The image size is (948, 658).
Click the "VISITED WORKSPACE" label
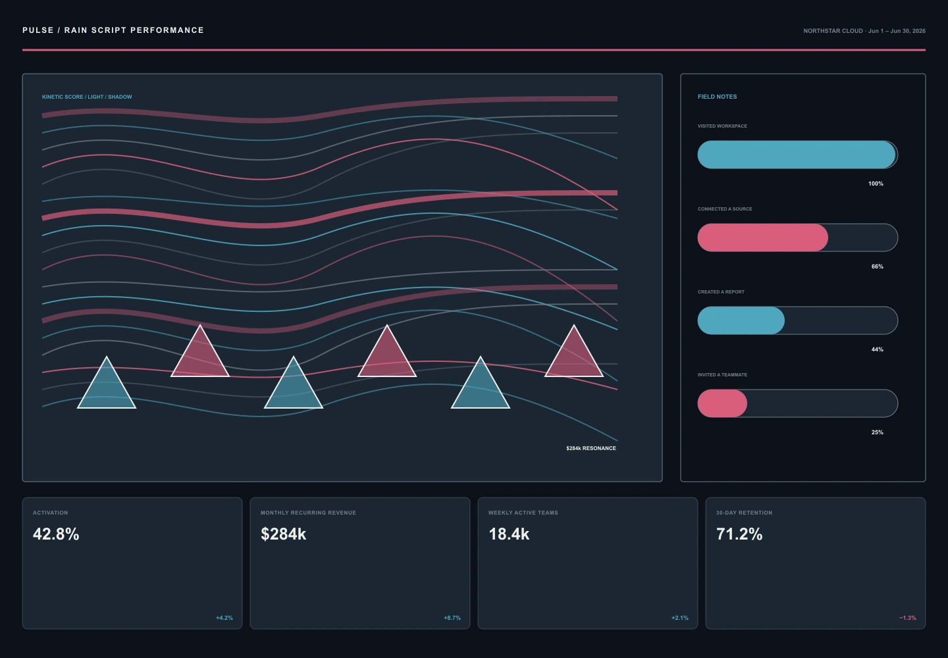coord(722,126)
